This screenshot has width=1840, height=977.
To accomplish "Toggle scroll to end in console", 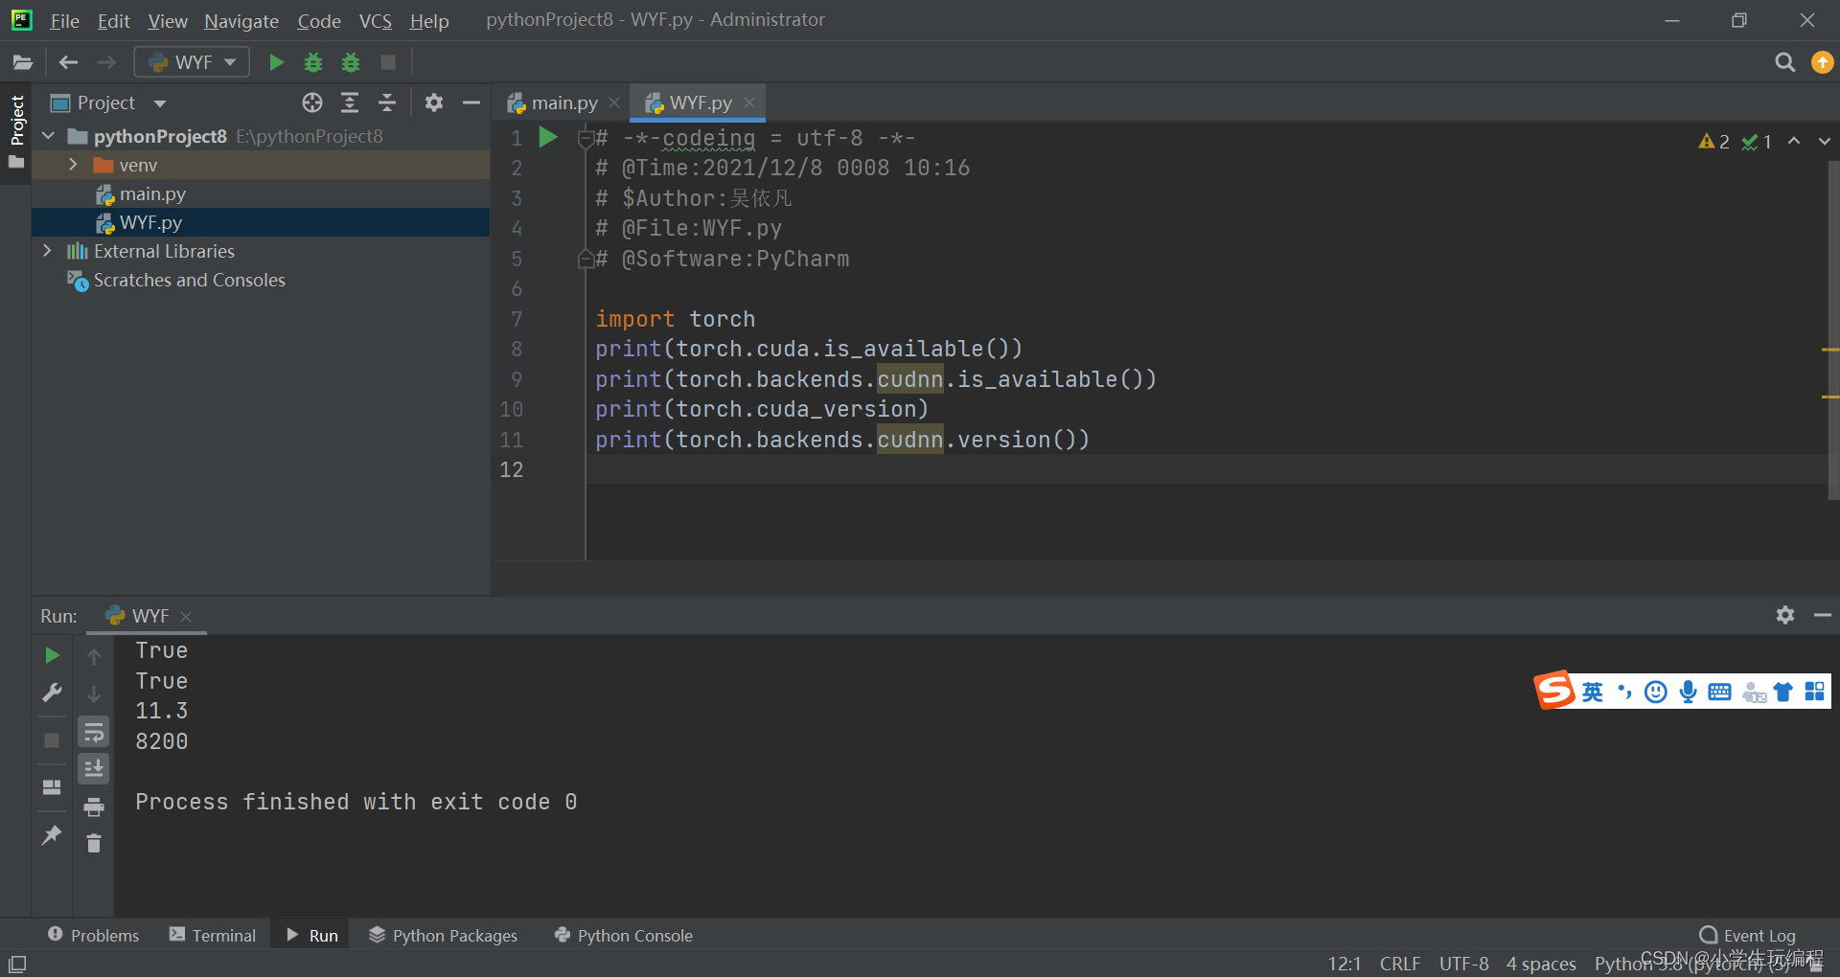I will click(94, 768).
